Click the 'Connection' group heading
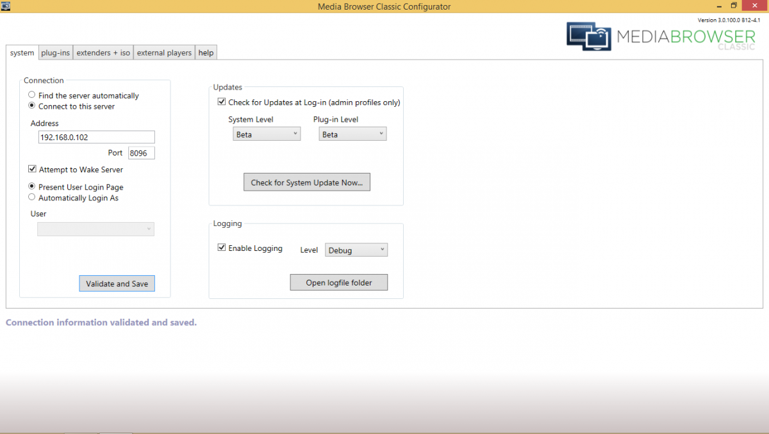Viewport: 769px width, 434px height. [x=44, y=80]
